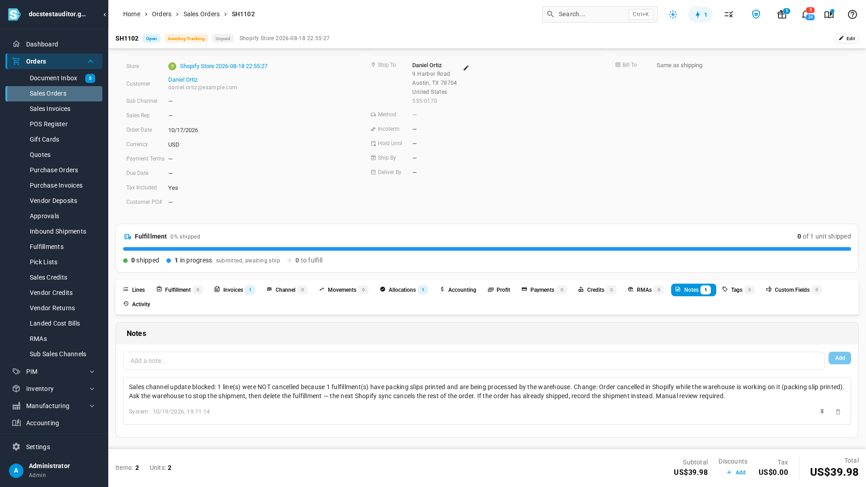Open Document Inbox in the sidebar
This screenshot has height=487, width=866.
coord(54,78)
